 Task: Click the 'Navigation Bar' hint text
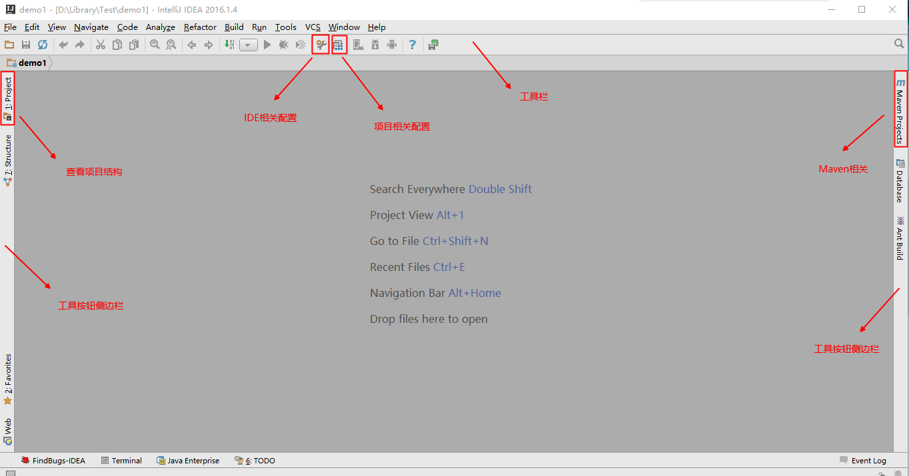point(408,293)
